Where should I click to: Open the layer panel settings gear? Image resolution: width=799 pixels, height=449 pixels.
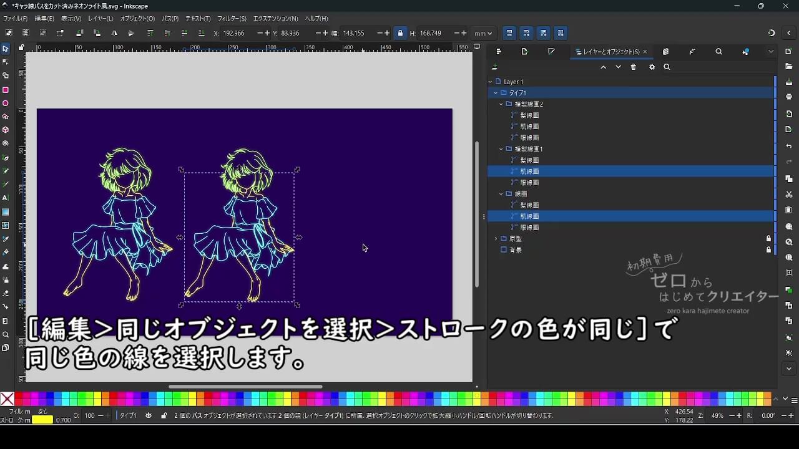[652, 67]
